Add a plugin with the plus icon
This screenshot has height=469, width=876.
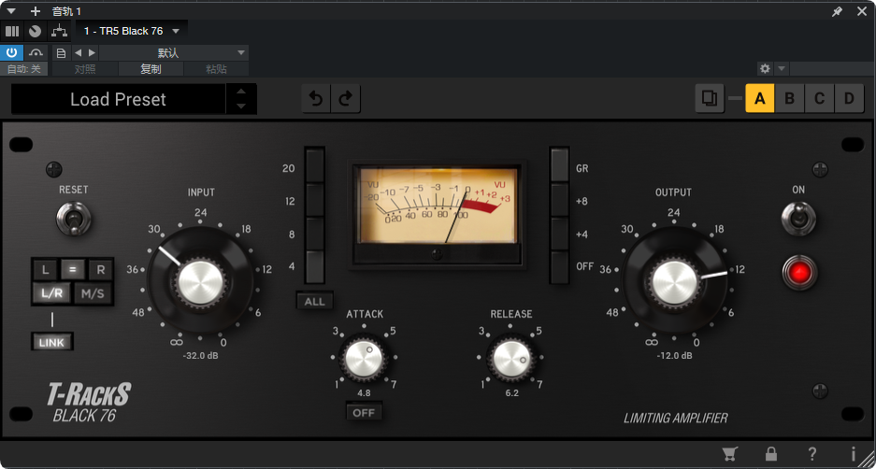point(36,11)
